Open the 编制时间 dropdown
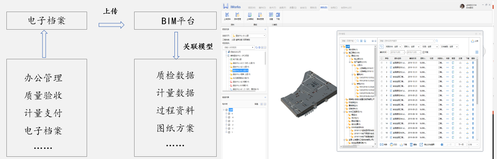Image resolution: width=497 pixels, height=159 pixels. pyautogui.click(x=384, y=52)
